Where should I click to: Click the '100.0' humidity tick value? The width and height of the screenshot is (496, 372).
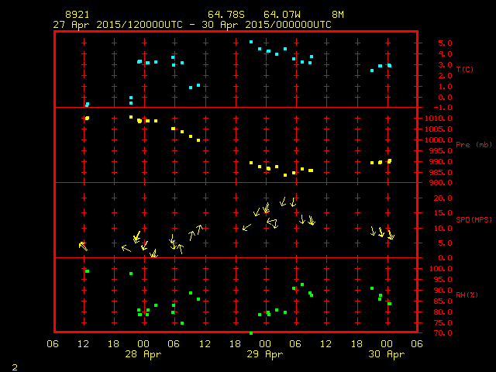tap(440, 269)
